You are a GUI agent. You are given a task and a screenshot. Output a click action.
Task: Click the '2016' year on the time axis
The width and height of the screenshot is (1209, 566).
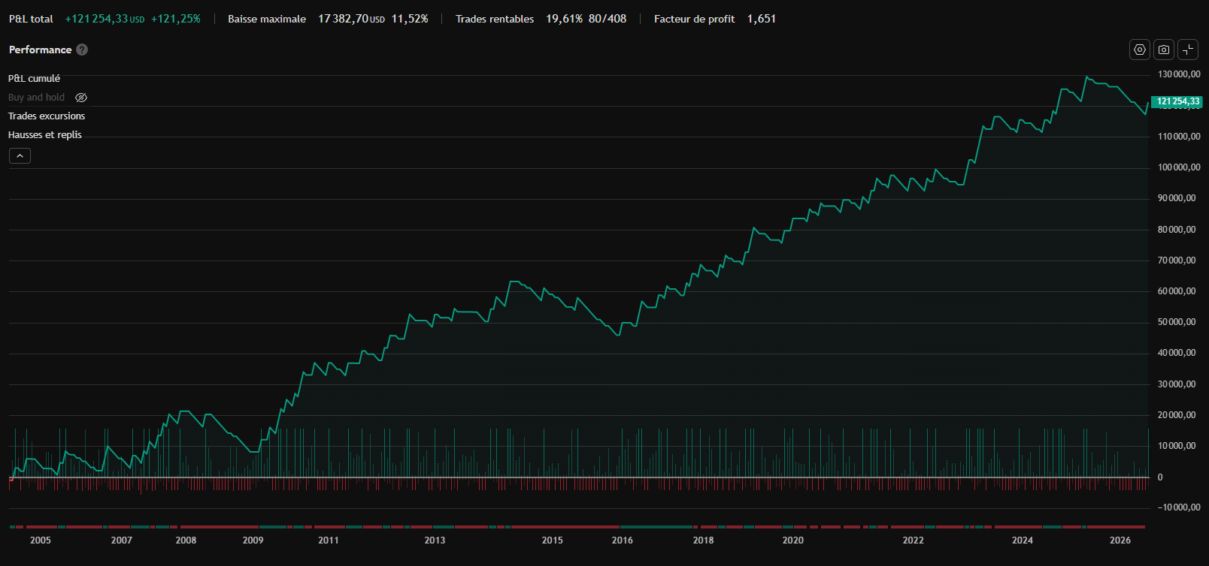pyautogui.click(x=623, y=540)
